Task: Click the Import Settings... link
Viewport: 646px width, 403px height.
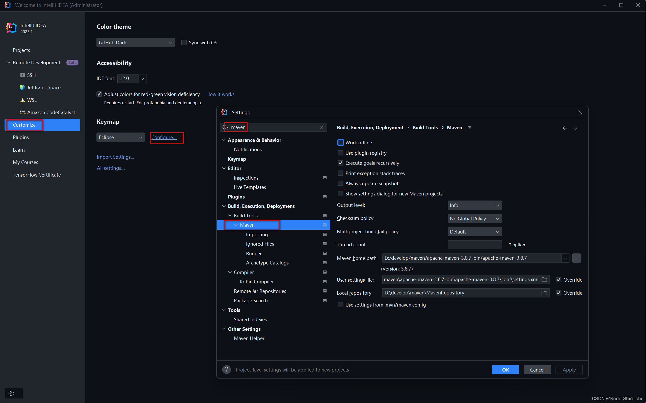Action: click(115, 157)
